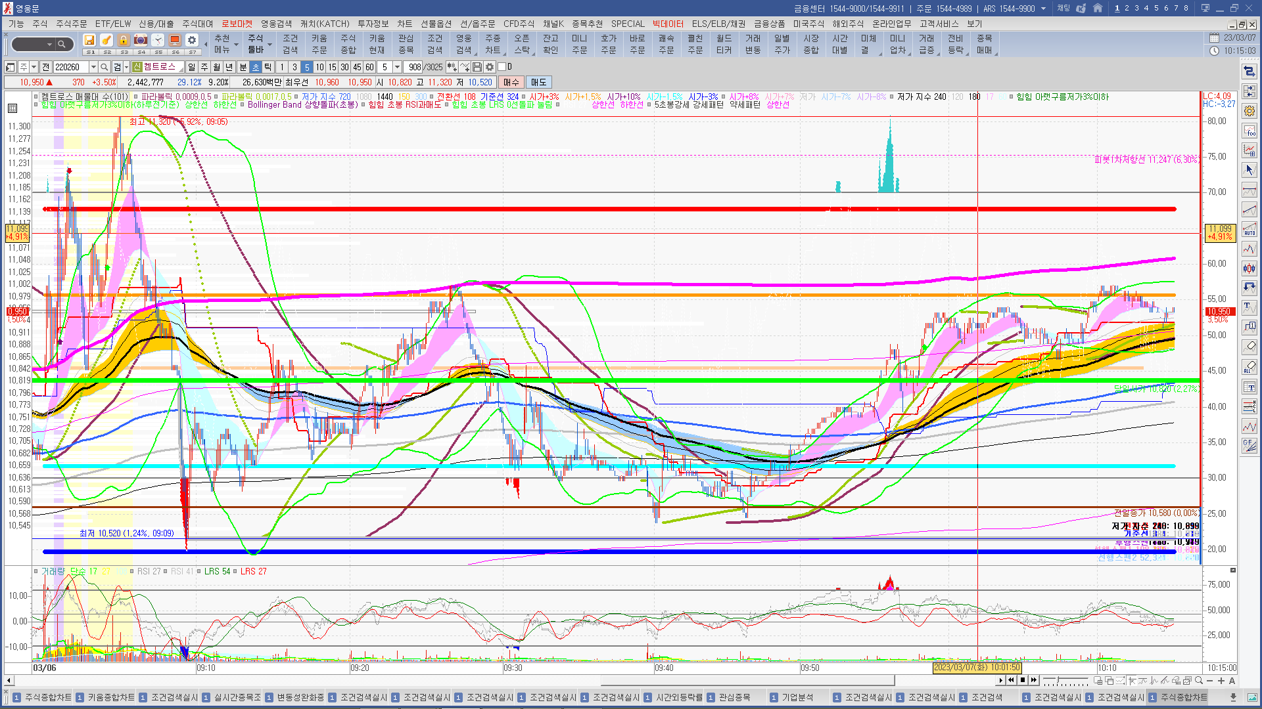Toggle the D checkbox in chart toolbar

(x=502, y=67)
